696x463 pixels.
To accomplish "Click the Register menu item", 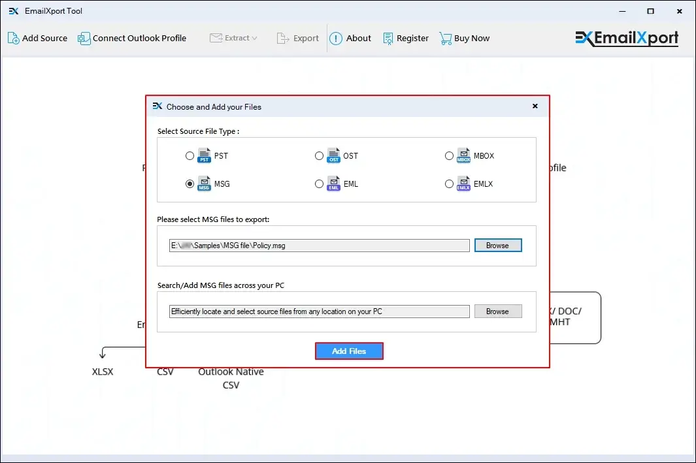I will [406, 38].
